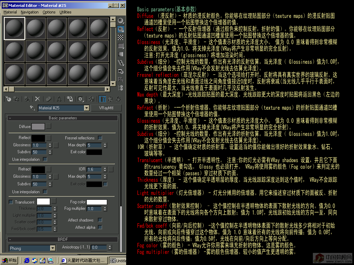Toggle the refraction Exit color checkbox

click(x=105, y=184)
